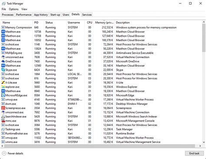Select the 'Microsoft Windows Search Indexer' description
This screenshot has height=159, width=206.
point(136,117)
